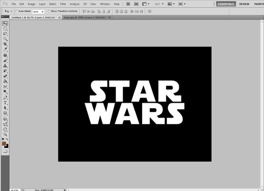This screenshot has height=191, width=264.
Task: Pick the Crop tool
Action: 5,44
